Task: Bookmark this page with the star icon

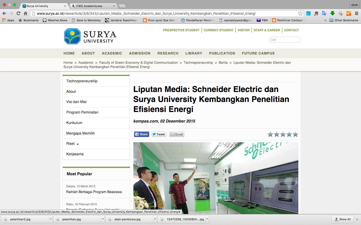Action: click(x=300, y=13)
